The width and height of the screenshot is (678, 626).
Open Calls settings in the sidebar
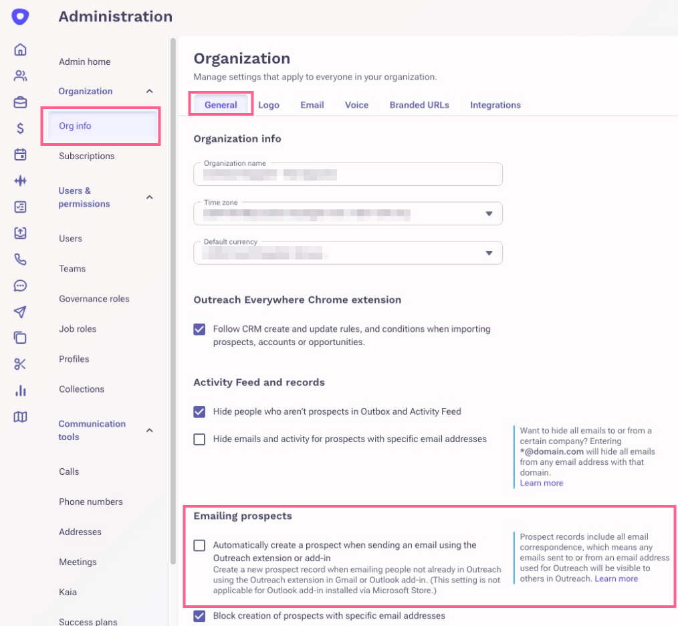(x=69, y=472)
